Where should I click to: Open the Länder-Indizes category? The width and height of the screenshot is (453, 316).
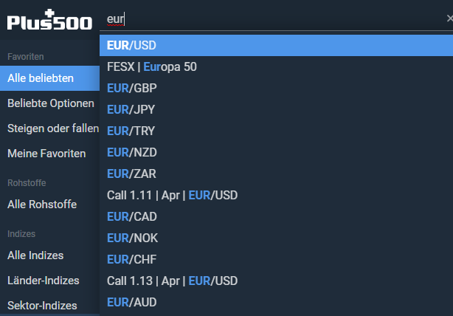point(49,281)
